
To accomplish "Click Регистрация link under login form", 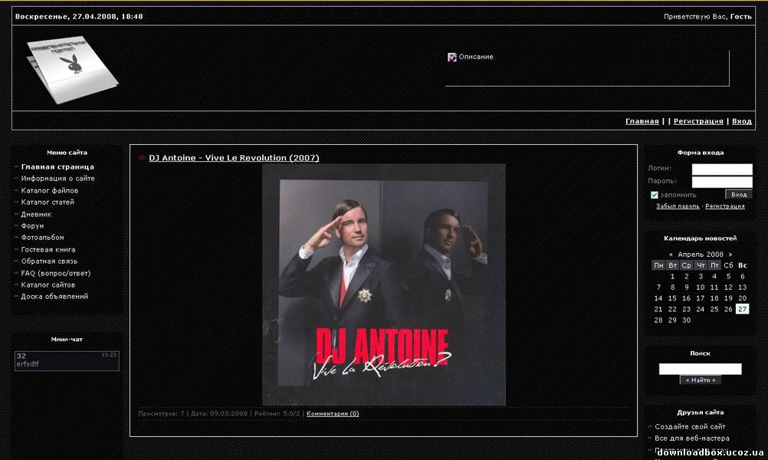I will [x=725, y=206].
